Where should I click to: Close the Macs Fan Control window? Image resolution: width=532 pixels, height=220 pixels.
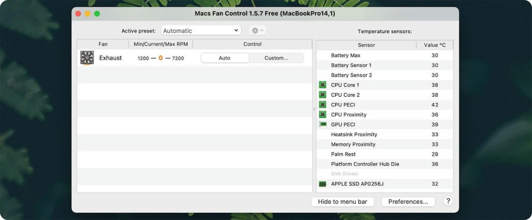tap(78, 13)
